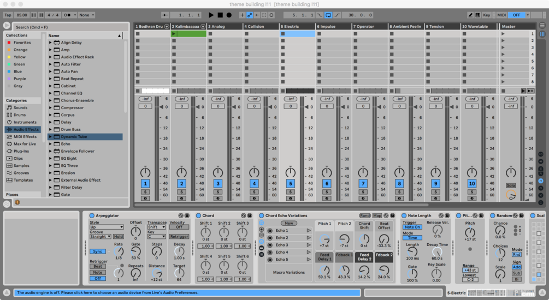This screenshot has height=300, width=549.
Task: Toggle the metronome button
Action: click(x=67, y=15)
